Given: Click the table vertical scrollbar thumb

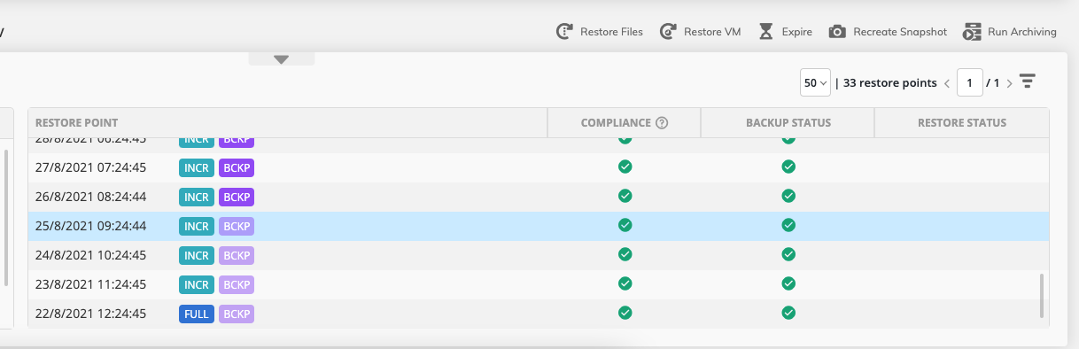Looking at the screenshot, I should pyautogui.click(x=1042, y=296).
